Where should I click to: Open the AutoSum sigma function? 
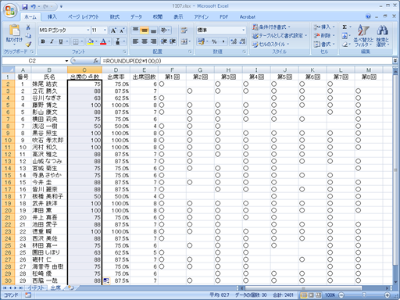[345, 27]
